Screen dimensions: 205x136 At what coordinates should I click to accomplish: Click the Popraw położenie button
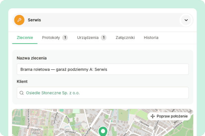tap(169, 116)
